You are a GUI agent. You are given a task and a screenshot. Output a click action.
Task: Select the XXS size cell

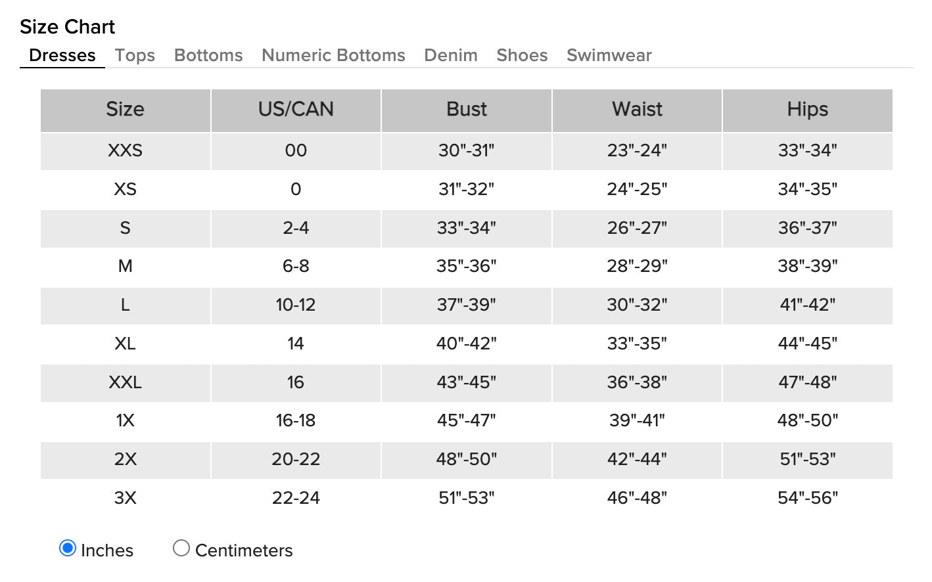(x=125, y=150)
